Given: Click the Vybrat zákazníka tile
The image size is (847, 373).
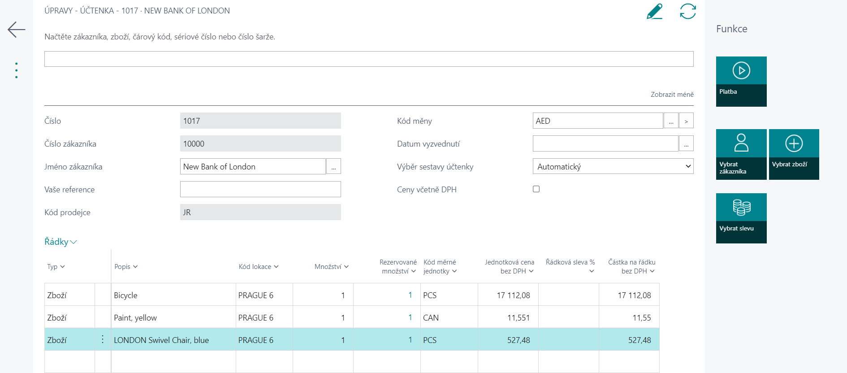Looking at the screenshot, I should click(741, 154).
